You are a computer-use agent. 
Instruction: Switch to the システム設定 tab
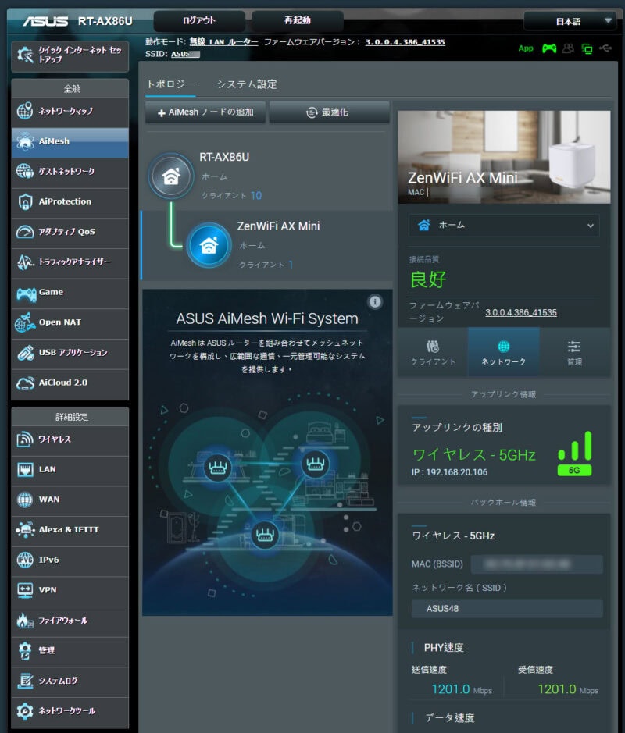click(247, 84)
